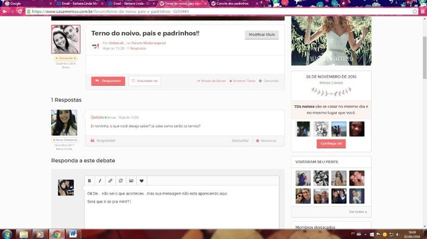Open the Chrome menu
Image resolution: width=427 pixels, height=239 pixels.
(x=423, y=12)
